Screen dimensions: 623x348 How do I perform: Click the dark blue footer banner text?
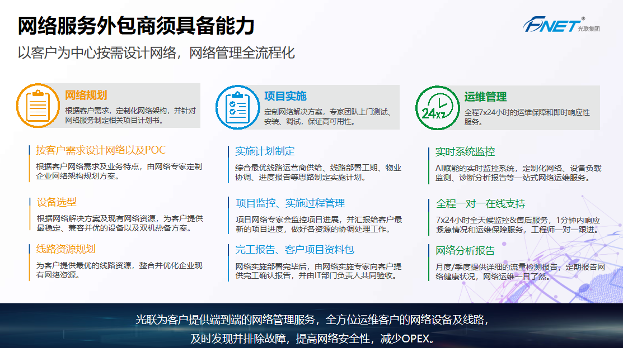(x=311, y=329)
